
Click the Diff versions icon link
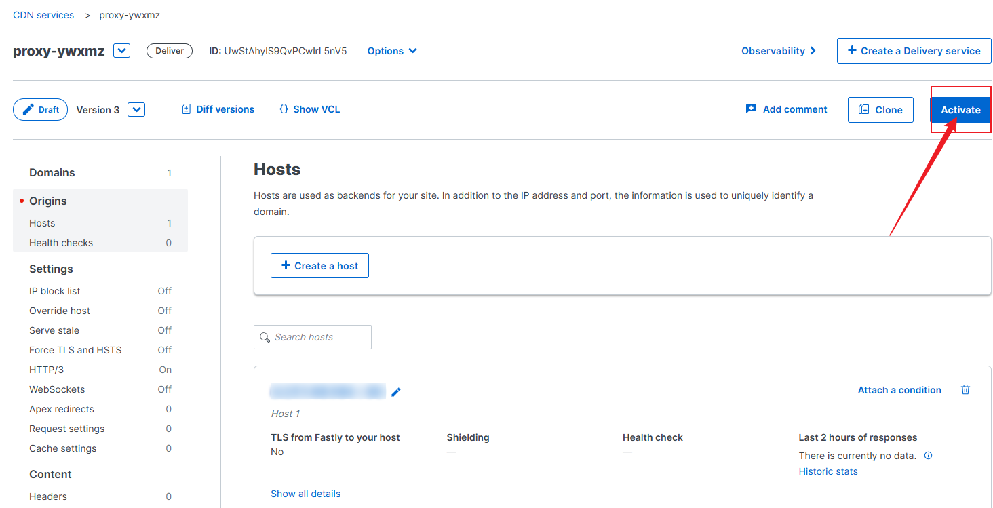[x=218, y=109]
